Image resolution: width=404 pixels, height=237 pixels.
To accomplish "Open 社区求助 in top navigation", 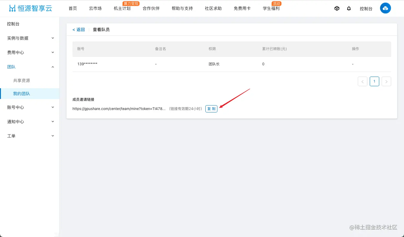I will click(213, 8).
